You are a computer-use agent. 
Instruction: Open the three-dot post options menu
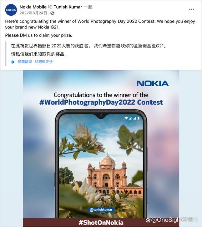click(191, 9)
